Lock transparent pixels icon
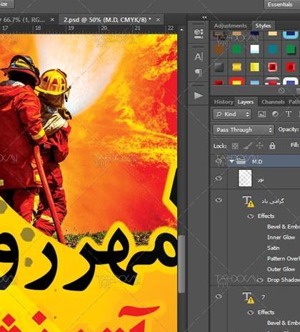Image resolution: width=300 pixels, height=332 pixels. [235, 146]
